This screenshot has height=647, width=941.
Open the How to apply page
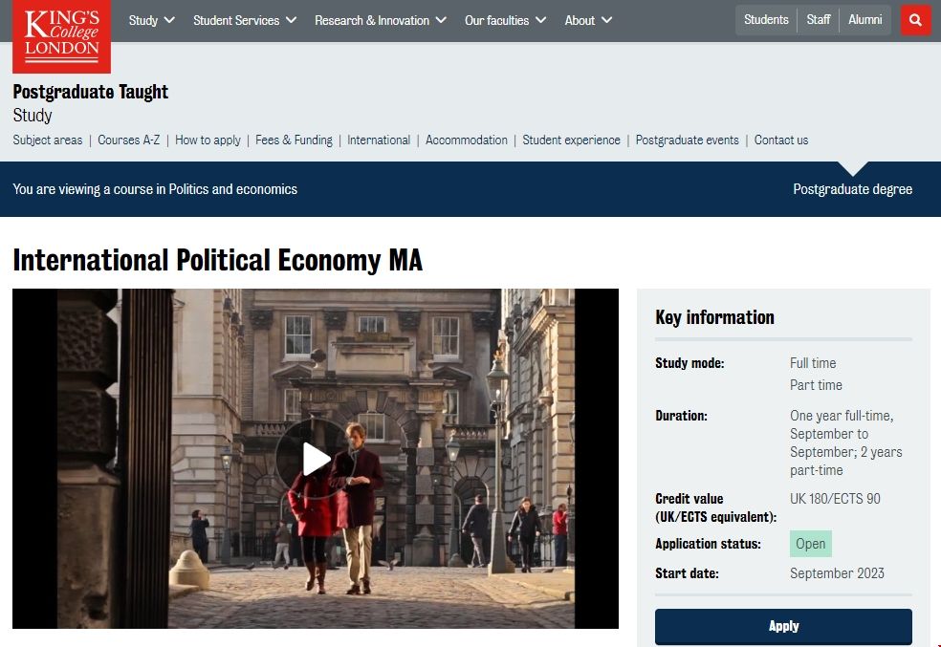point(208,140)
